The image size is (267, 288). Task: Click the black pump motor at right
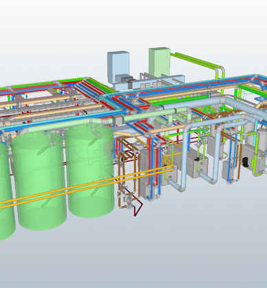coord(246,162)
